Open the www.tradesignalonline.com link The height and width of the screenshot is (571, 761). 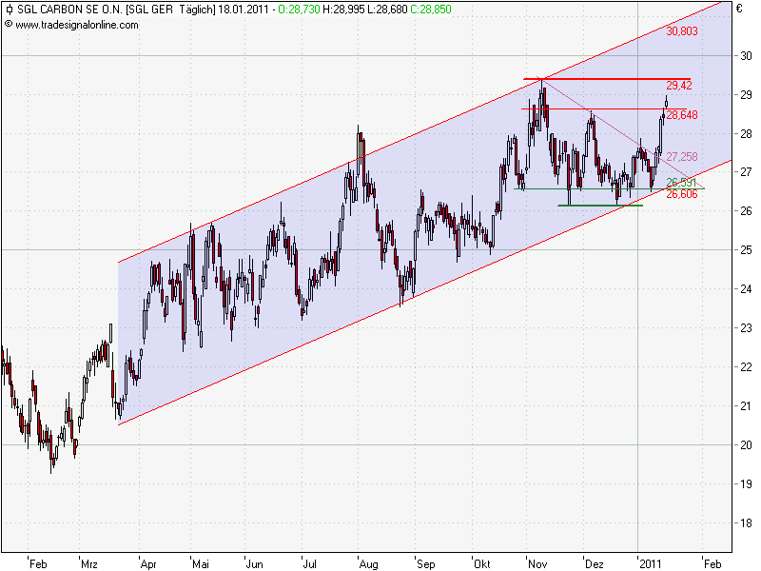point(76,24)
